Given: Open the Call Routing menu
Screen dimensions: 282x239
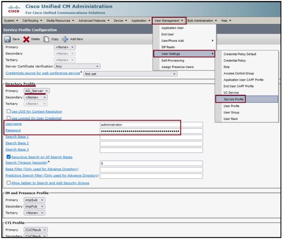Looking at the screenshot, I should (x=32, y=21).
